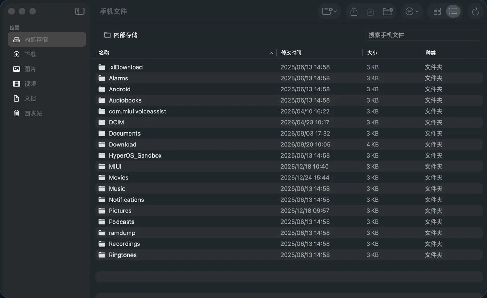
Task: Sort by the 大小 column header
Action: (372, 53)
